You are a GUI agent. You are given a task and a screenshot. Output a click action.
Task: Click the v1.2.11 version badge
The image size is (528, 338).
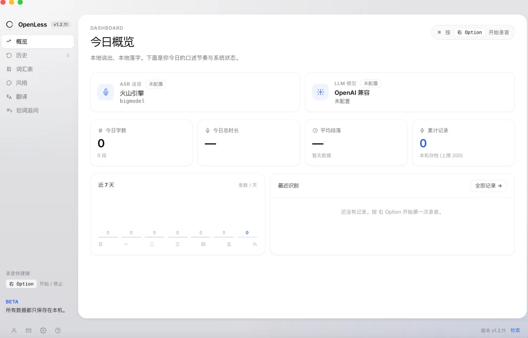[x=61, y=24]
